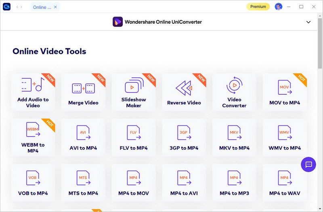Choose the FLV to MP4 converter
Image resolution: width=323 pixels, height=212 pixels.
134,137
